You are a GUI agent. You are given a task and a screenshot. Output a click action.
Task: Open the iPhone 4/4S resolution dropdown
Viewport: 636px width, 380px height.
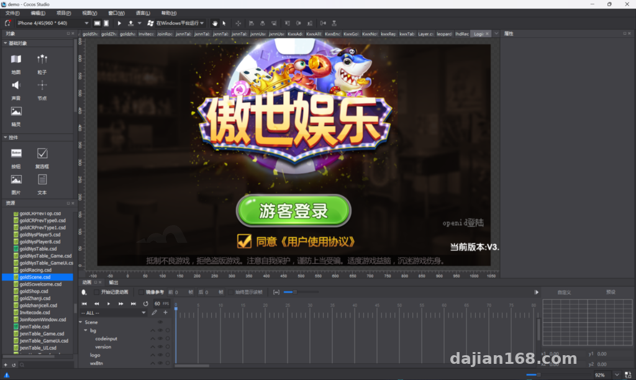coord(52,23)
